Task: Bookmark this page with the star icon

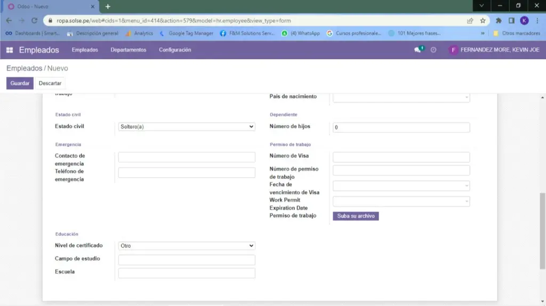Action: pyautogui.click(x=483, y=21)
